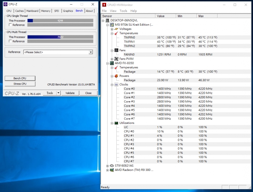253x192 pixels.
Task: Switch to the Caches tab
Action: [x=19, y=11]
